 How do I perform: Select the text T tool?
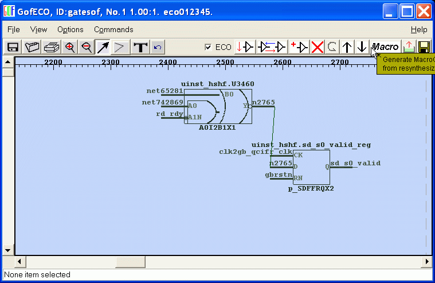click(x=140, y=47)
